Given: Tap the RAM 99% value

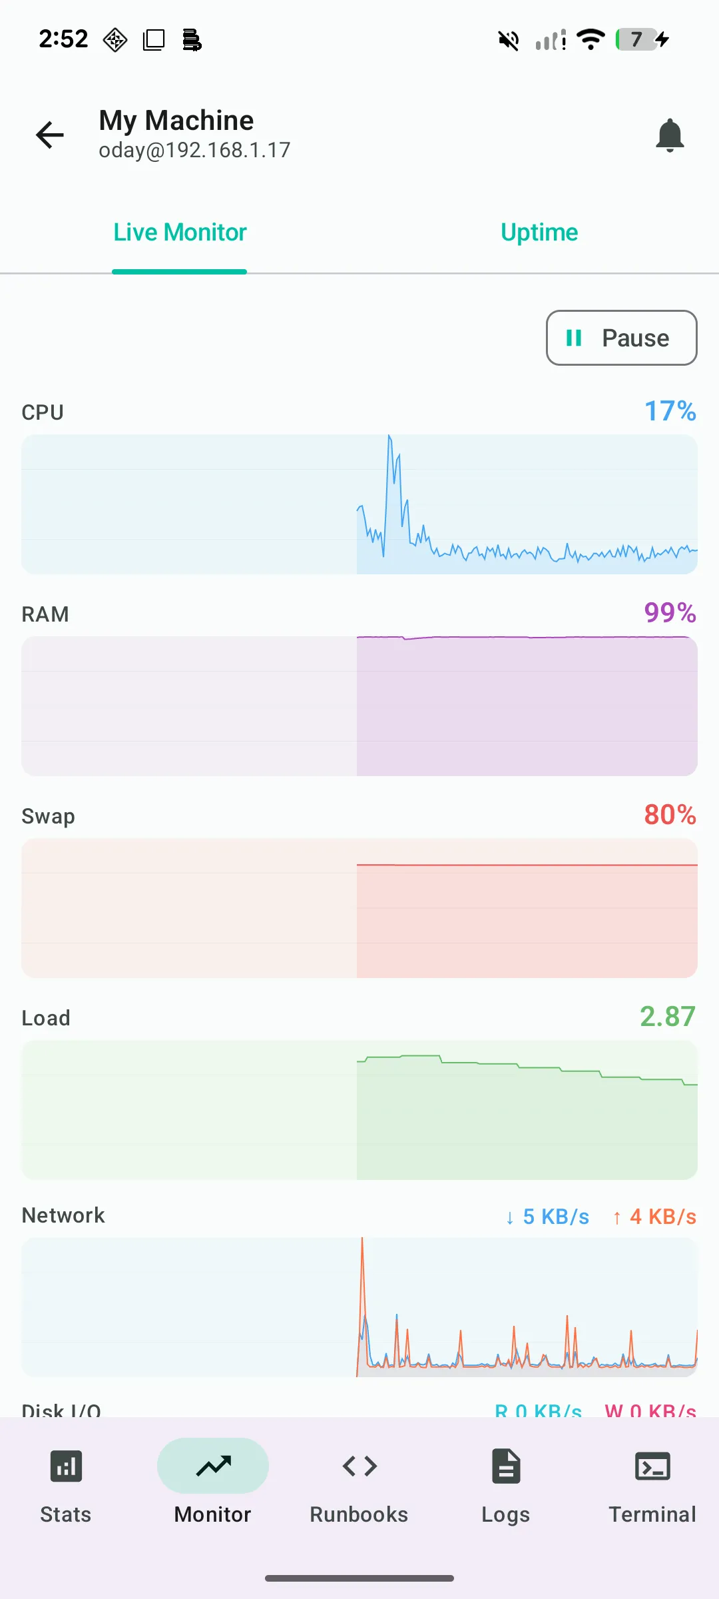Looking at the screenshot, I should (669, 613).
